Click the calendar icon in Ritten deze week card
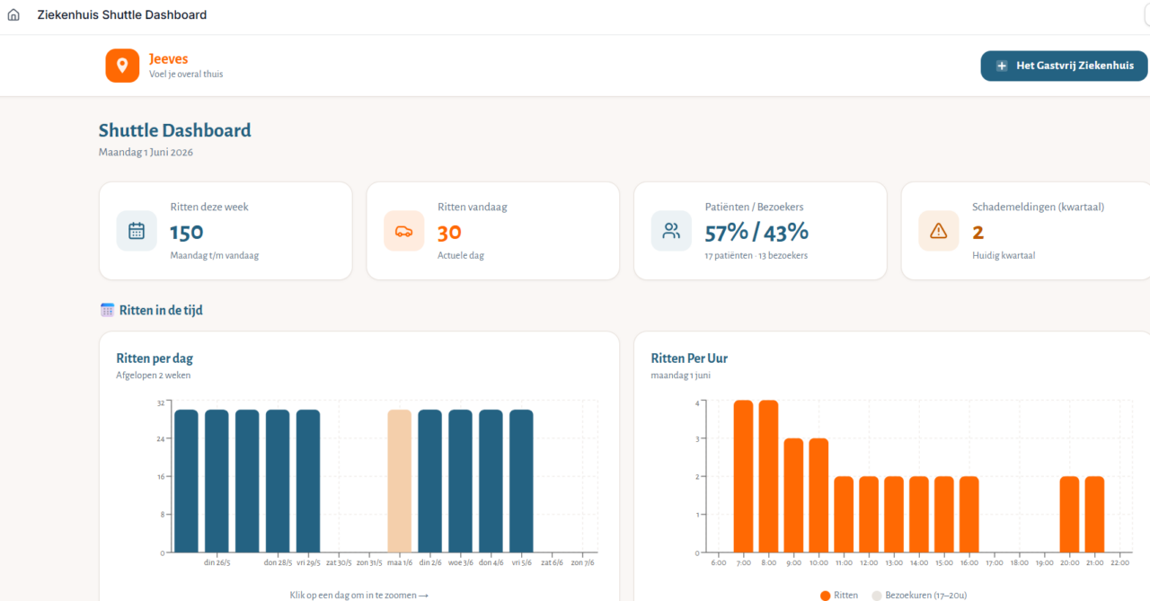Image resolution: width=1150 pixels, height=601 pixels. coord(137,231)
